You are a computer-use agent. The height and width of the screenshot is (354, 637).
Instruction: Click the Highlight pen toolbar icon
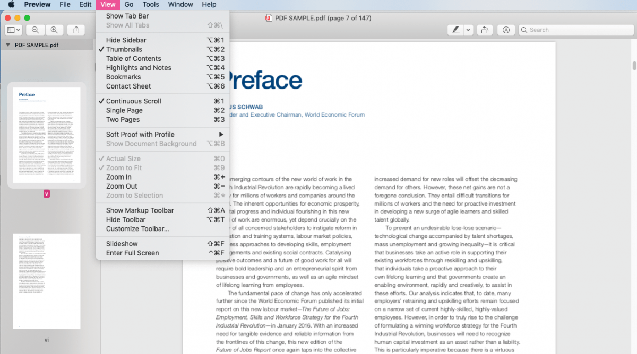point(455,30)
